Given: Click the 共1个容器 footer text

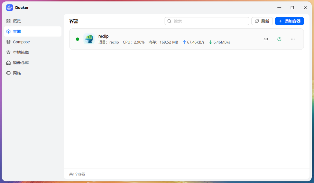Looking at the screenshot, I should point(77,174).
